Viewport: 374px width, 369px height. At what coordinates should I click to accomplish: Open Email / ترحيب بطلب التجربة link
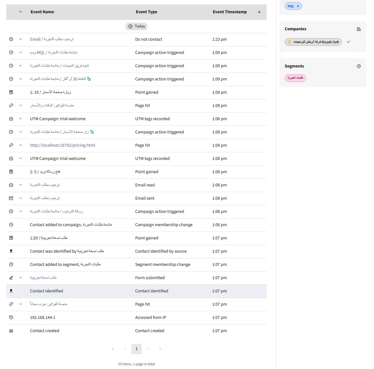click(52, 39)
